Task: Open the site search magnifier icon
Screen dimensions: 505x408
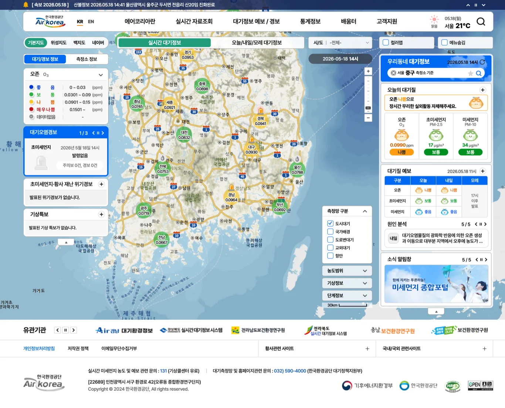Action: coord(481,21)
